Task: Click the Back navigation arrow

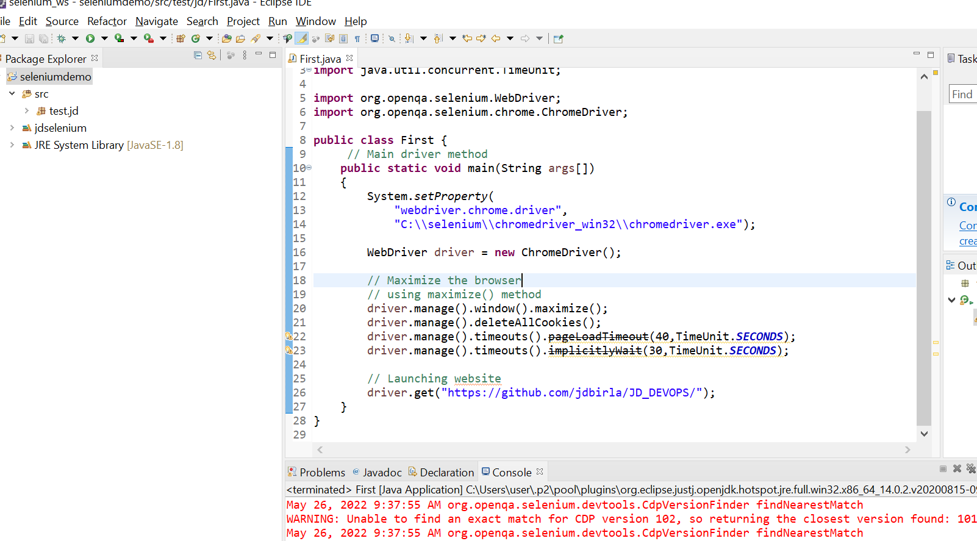Action: 496,38
